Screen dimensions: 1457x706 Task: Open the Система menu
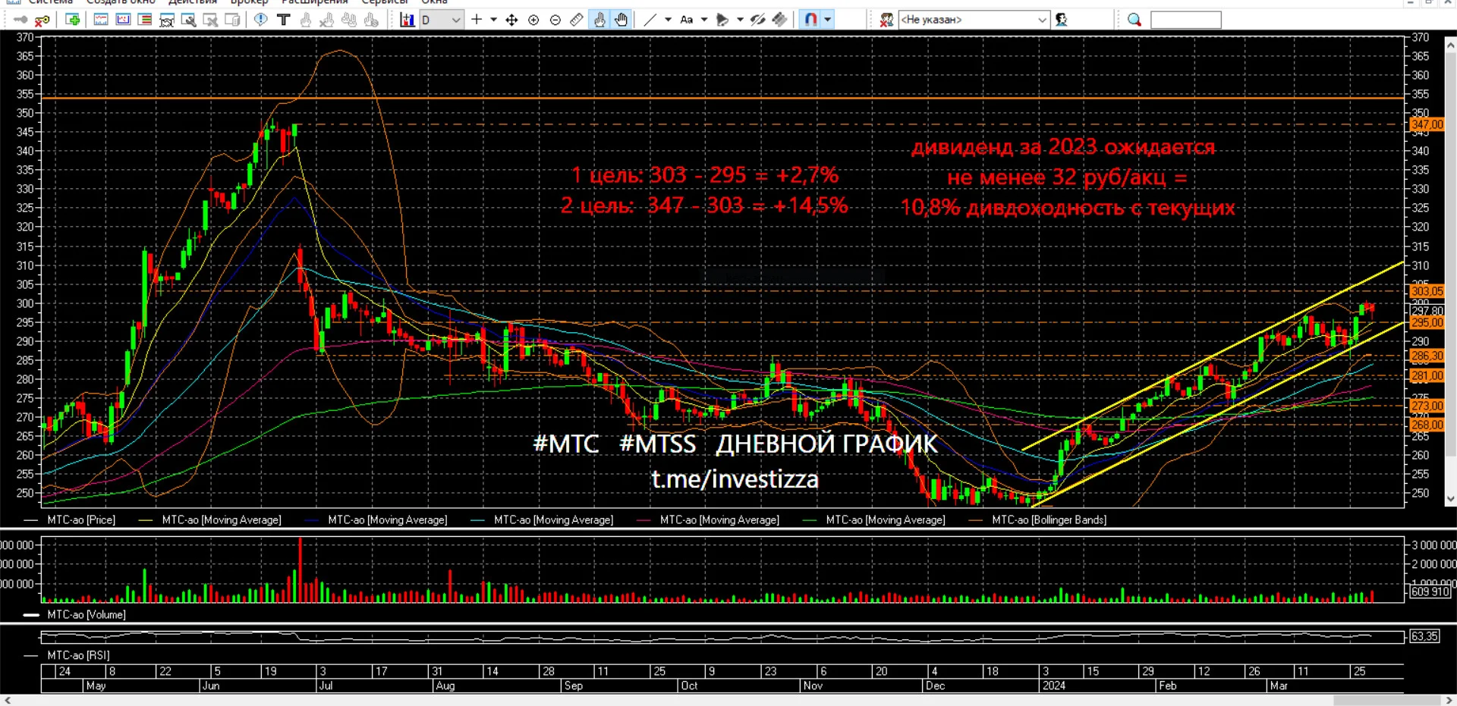[x=51, y=2]
